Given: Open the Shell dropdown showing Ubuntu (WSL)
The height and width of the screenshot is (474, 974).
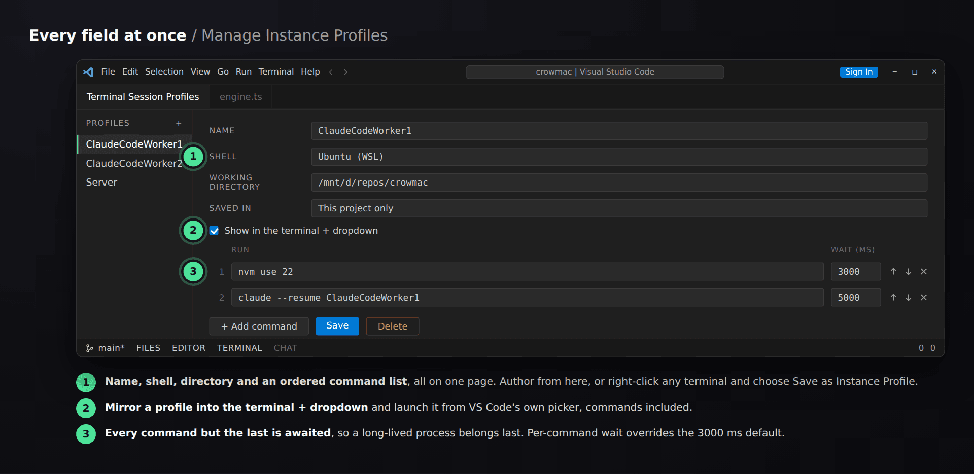Looking at the screenshot, I should [619, 157].
